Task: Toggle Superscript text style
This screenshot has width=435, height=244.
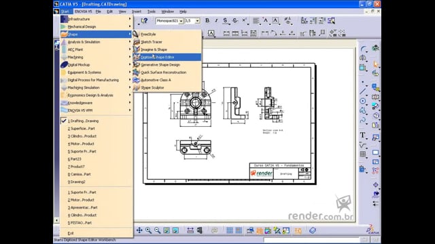Action: click(x=244, y=20)
